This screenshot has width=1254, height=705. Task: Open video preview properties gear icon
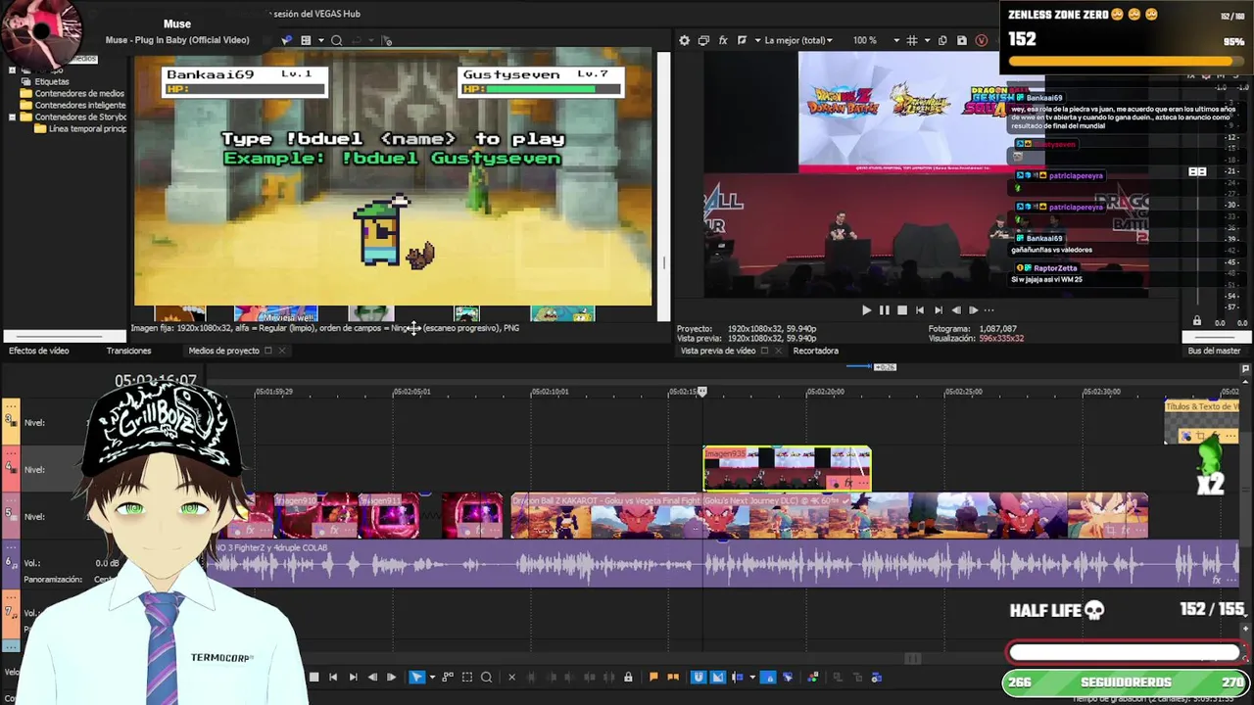pyautogui.click(x=684, y=40)
